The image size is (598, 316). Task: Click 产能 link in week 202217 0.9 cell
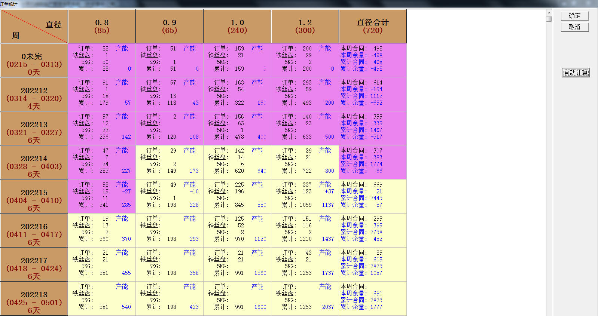pyautogui.click(x=189, y=253)
